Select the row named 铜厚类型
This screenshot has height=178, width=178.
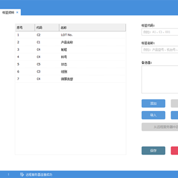(71, 79)
